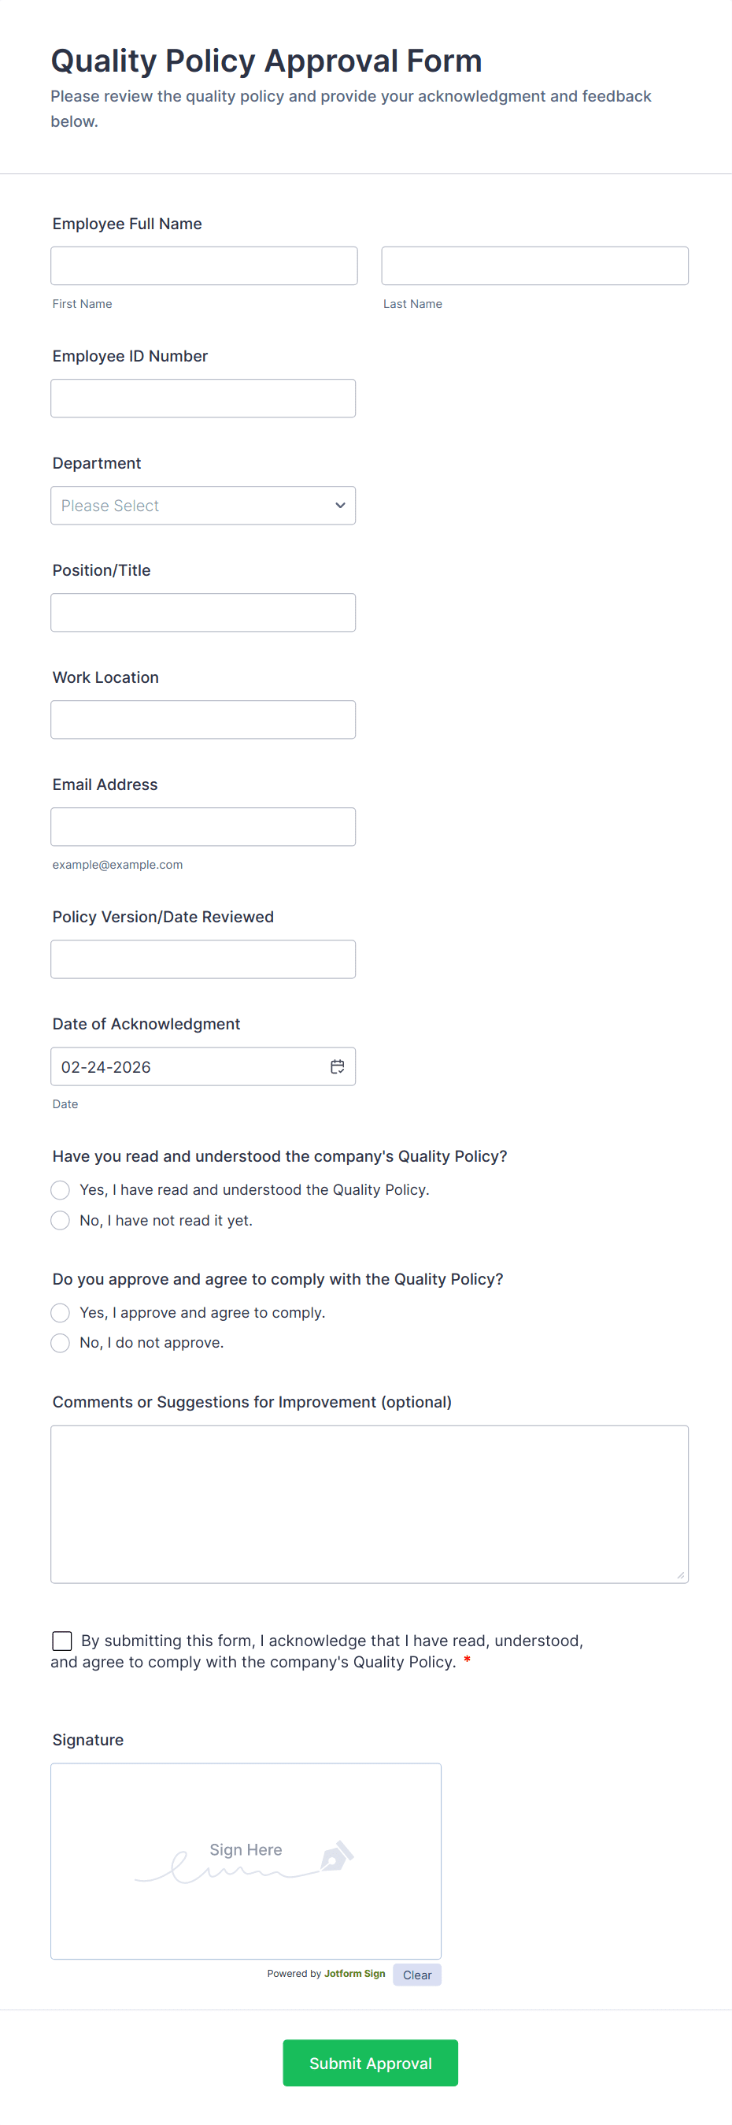Click the Position/Title text box
The height and width of the screenshot is (2125, 732).
coord(203,613)
